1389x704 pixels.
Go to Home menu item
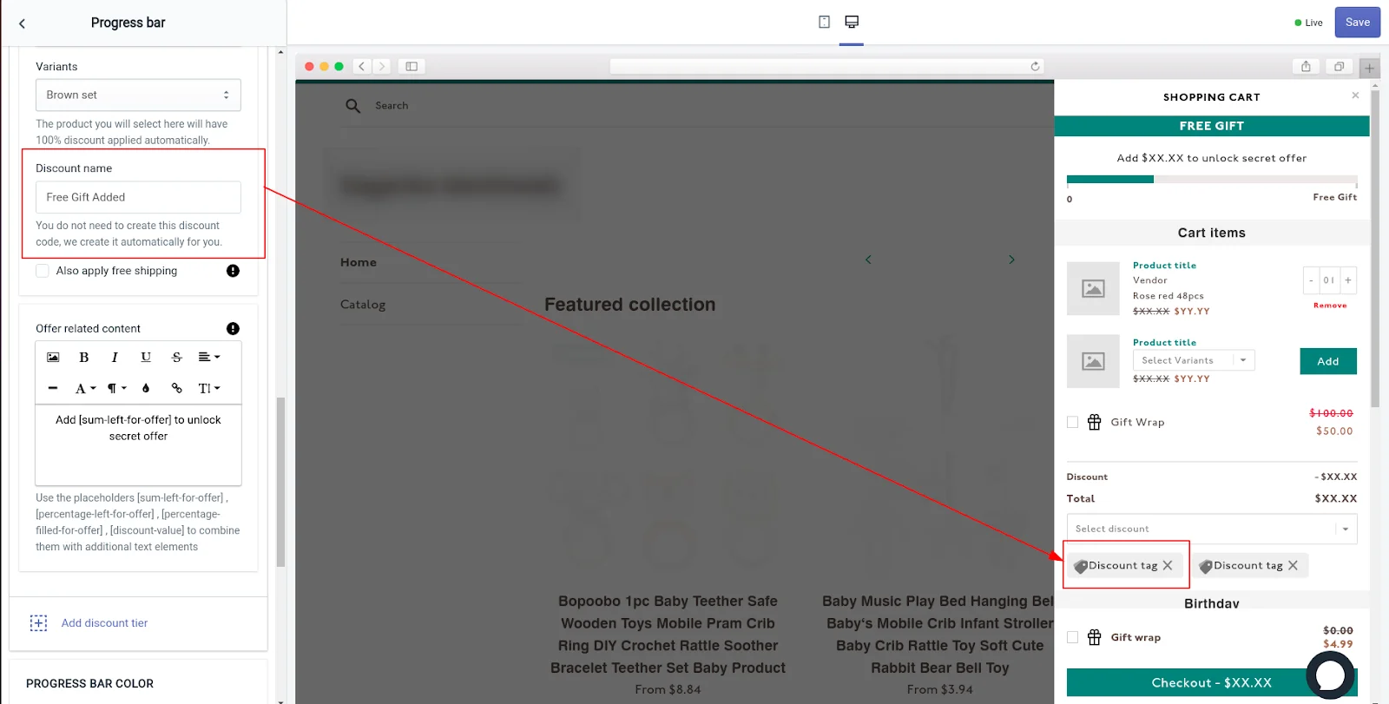[x=359, y=262]
